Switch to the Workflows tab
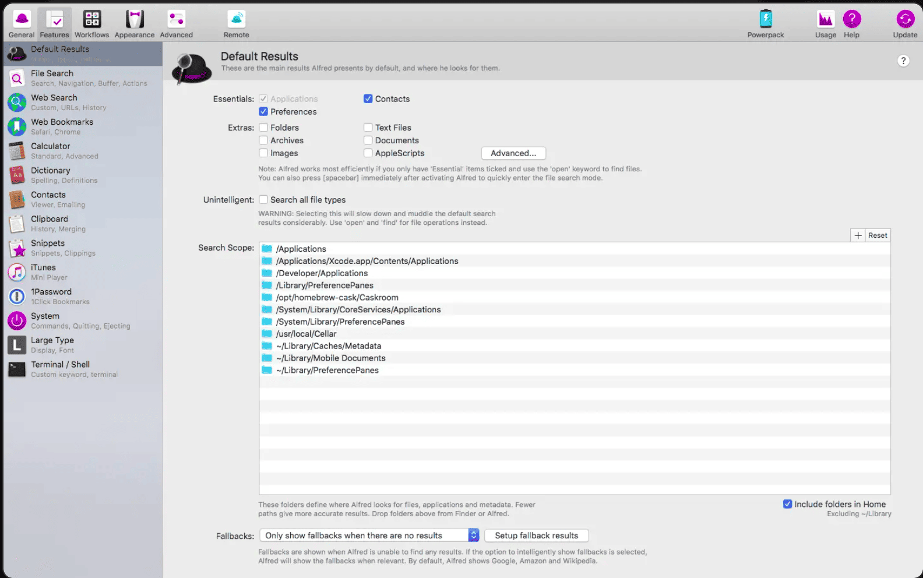 (91, 24)
